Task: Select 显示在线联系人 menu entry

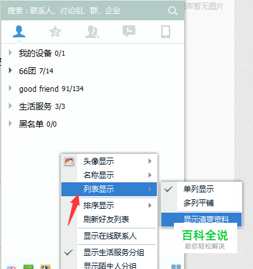Action: coord(109,236)
